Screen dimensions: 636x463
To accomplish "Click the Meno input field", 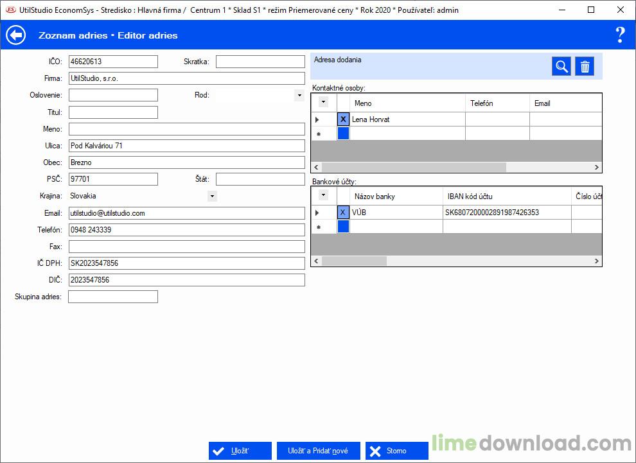I will coord(186,129).
